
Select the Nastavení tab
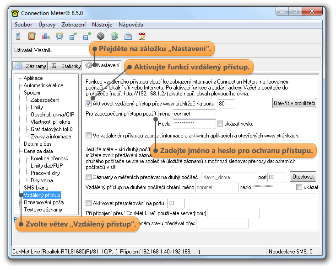[x=102, y=65]
